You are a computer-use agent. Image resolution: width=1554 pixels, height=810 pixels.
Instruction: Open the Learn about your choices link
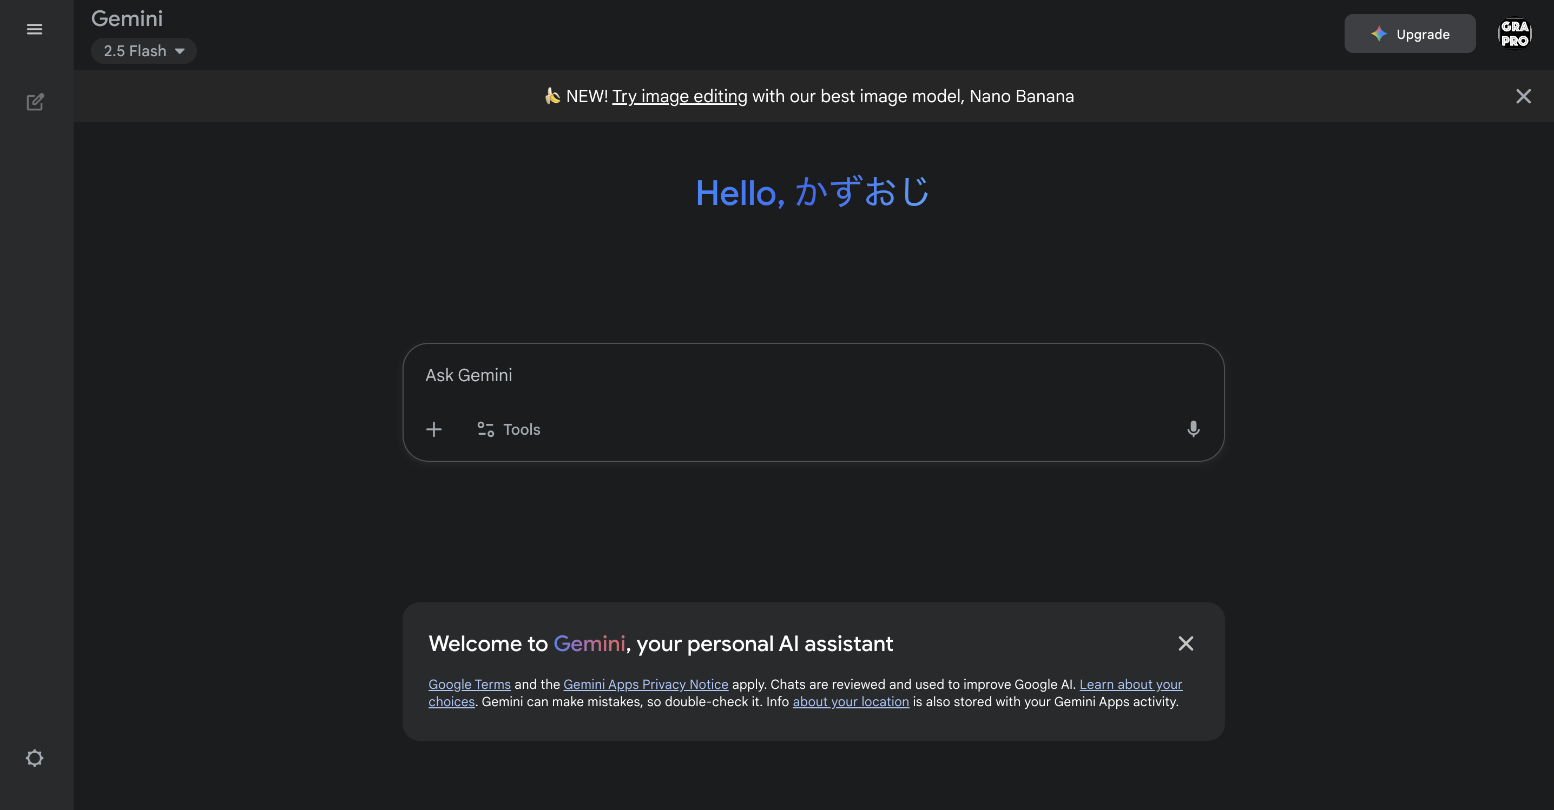[x=1130, y=685]
